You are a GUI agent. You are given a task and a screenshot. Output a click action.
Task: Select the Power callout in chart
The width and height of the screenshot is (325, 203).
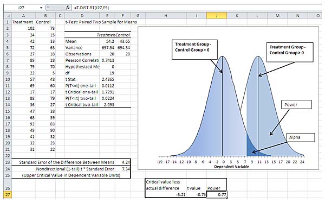point(296,105)
